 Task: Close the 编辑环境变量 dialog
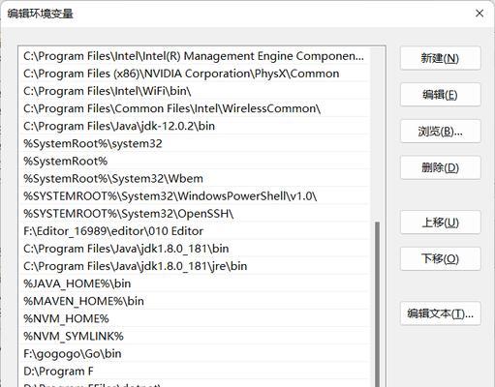coord(480,14)
